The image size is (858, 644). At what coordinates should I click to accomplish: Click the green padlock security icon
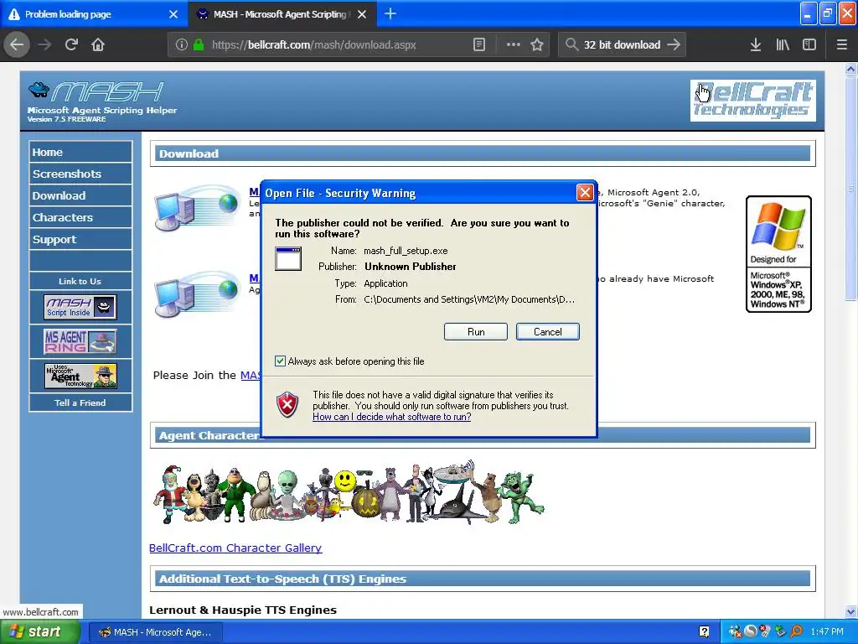click(199, 44)
